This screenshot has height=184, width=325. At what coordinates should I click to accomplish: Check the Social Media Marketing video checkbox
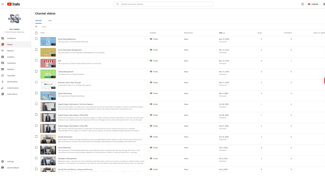(36, 39)
